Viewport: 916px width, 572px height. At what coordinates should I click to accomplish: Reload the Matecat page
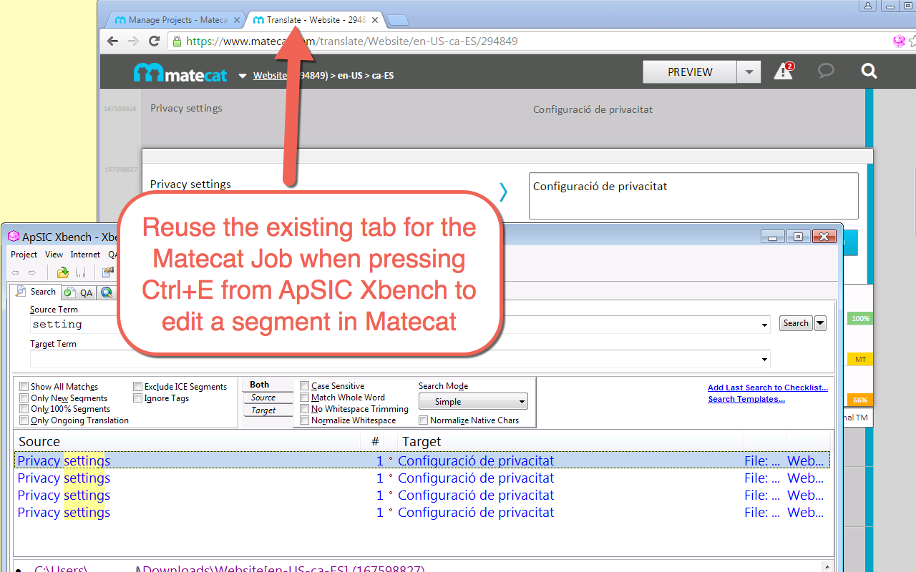point(154,41)
